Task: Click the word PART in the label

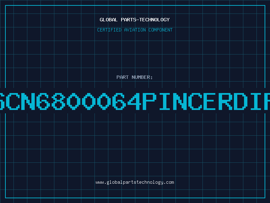Action: click(x=123, y=77)
